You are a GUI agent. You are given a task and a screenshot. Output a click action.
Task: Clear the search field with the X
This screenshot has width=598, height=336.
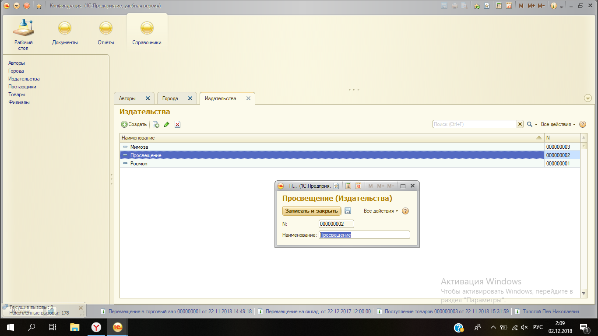[520, 124]
